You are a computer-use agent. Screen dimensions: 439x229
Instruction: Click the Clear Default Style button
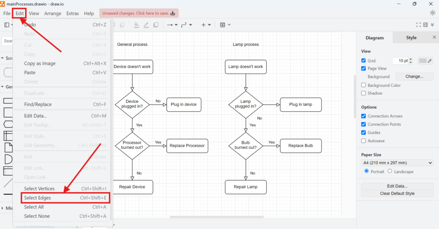pos(397,193)
